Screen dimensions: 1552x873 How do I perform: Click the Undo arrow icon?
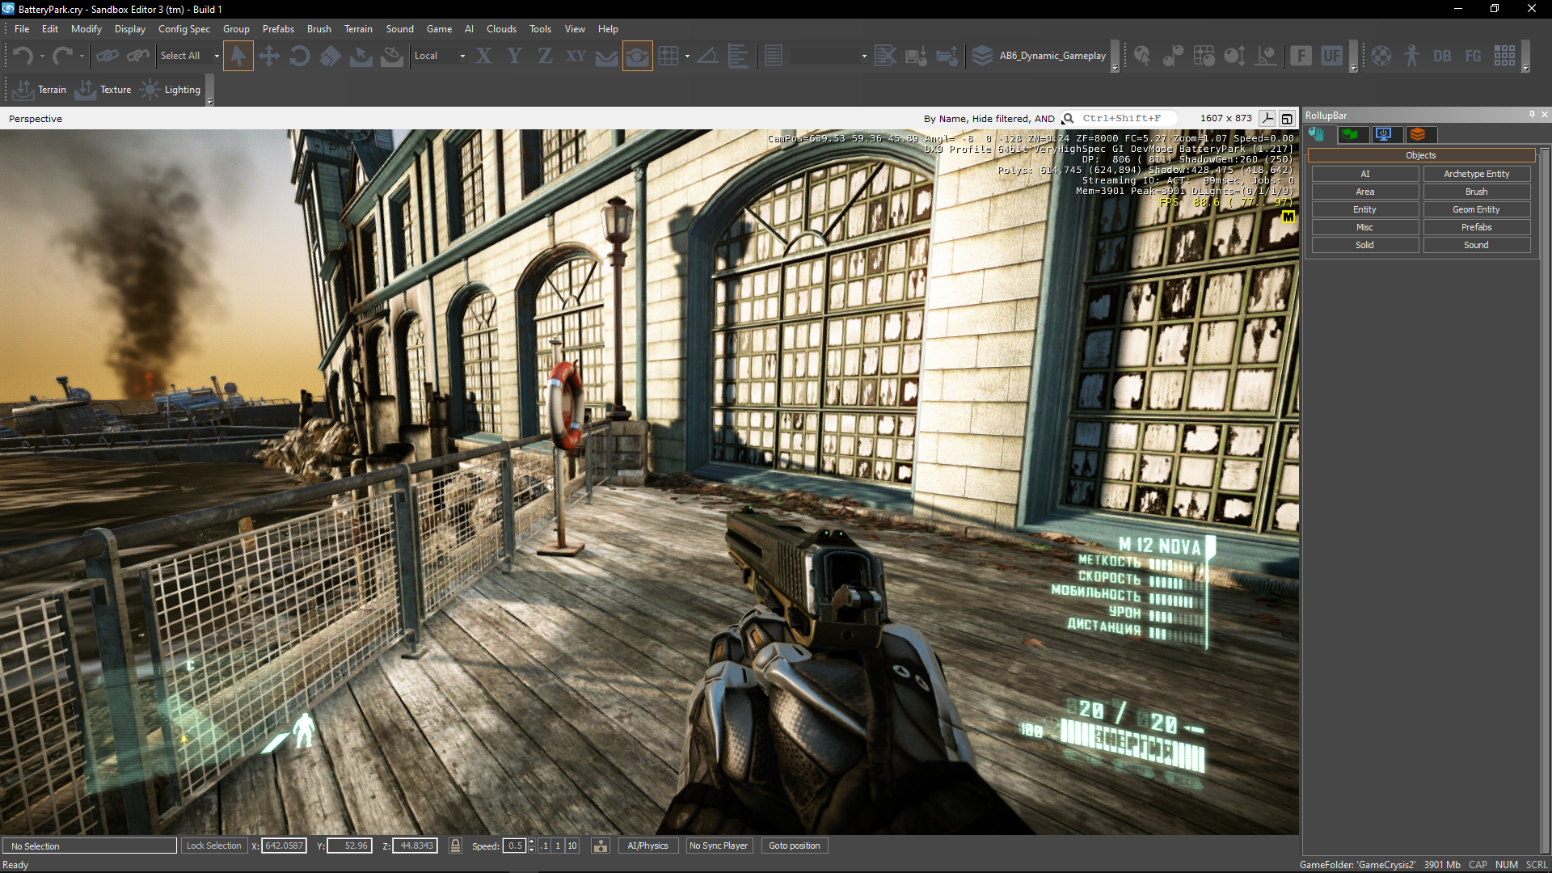pyautogui.click(x=23, y=56)
